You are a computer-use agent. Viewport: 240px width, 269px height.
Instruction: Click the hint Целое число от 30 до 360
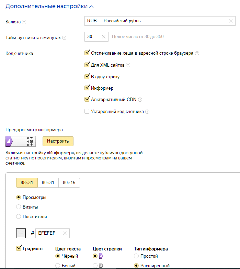(138, 36)
